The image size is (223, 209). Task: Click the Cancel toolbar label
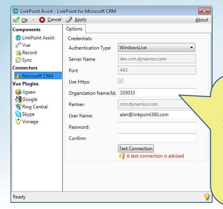click(x=54, y=19)
